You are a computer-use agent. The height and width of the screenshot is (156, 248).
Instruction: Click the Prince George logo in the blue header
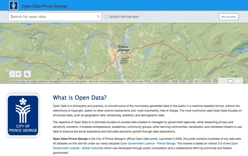(14, 5)
